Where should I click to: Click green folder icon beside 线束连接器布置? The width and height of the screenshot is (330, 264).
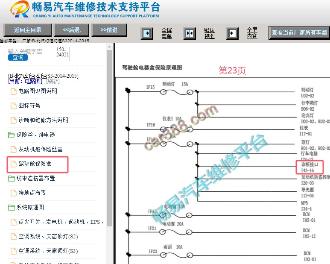click(12, 178)
